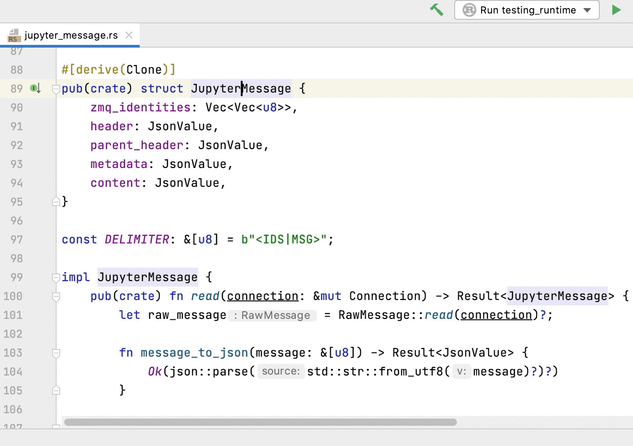633x446 pixels.
Task: Click the green Run play button
Action: coord(616,10)
